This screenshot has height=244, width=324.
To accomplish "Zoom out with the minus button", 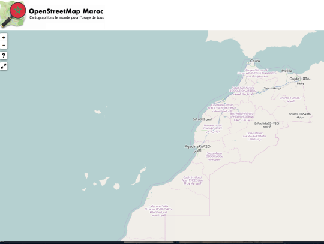I will [x=4, y=45].
